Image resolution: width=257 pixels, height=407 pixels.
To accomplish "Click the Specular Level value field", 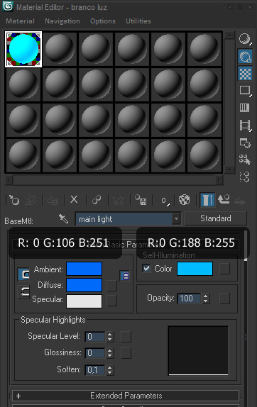I will coord(95,337).
